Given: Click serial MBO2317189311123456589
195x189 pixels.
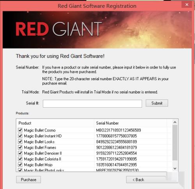Looking at the screenshot, I should 119,130.
